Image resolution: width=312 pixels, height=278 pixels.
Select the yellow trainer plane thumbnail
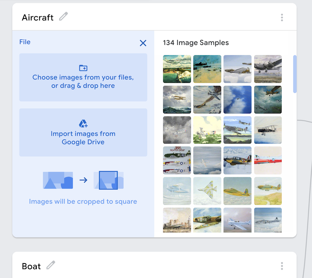click(237, 191)
